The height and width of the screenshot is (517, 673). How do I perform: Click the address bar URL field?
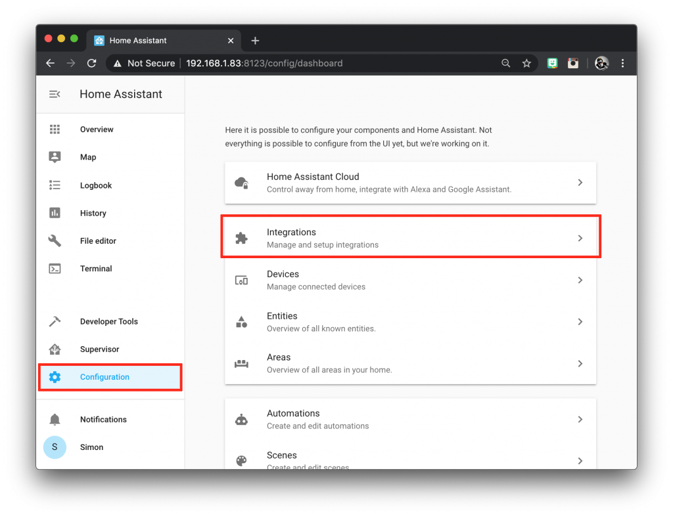(322, 64)
